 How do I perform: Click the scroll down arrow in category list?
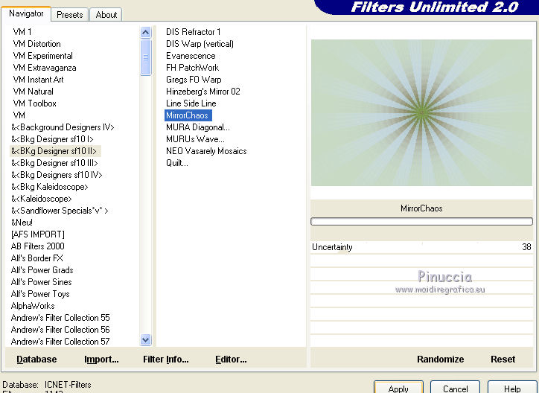point(146,339)
